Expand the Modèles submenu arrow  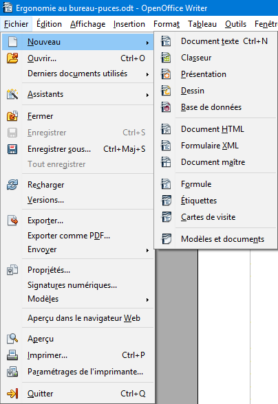click(147, 300)
